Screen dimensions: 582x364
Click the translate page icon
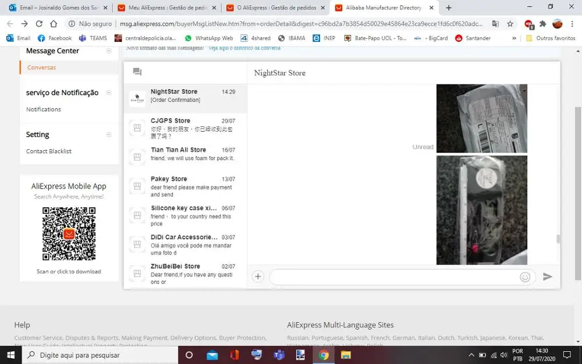pos(495,24)
